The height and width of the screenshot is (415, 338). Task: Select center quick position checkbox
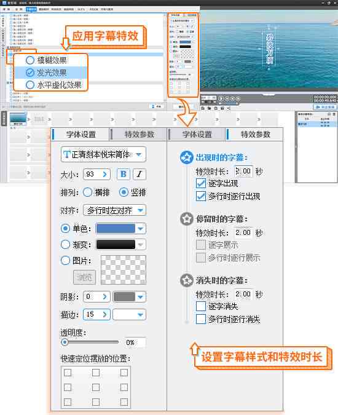[96, 387]
